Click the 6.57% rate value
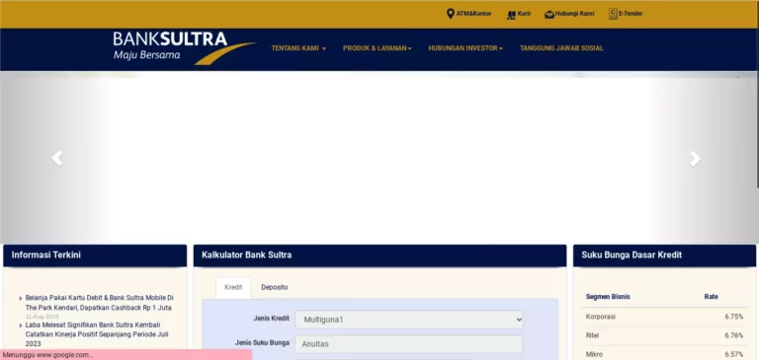Viewport: 759px width, 360px height. pos(733,354)
